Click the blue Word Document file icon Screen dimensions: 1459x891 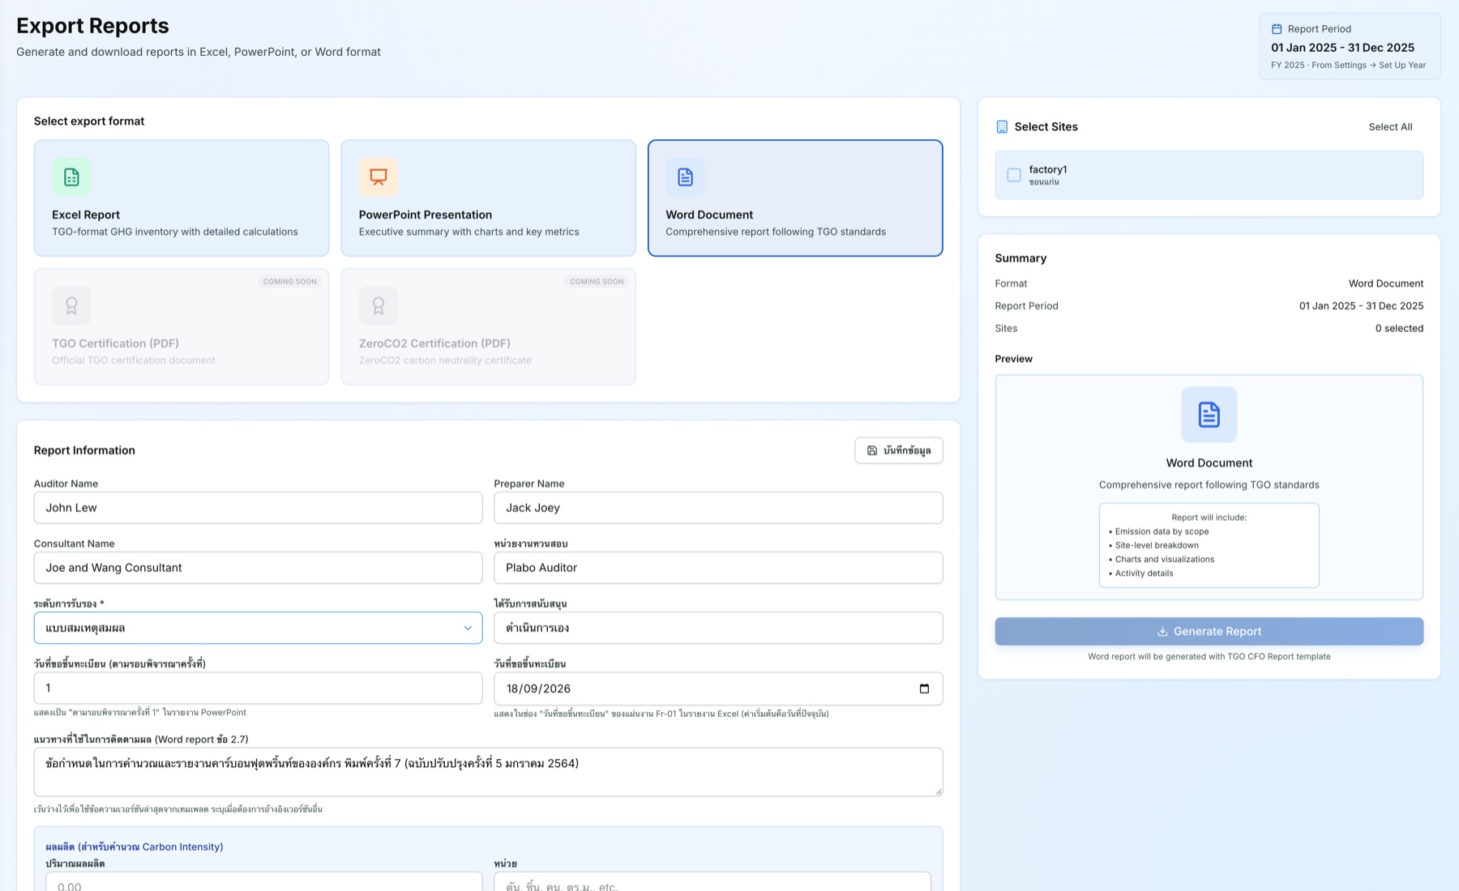click(x=685, y=177)
